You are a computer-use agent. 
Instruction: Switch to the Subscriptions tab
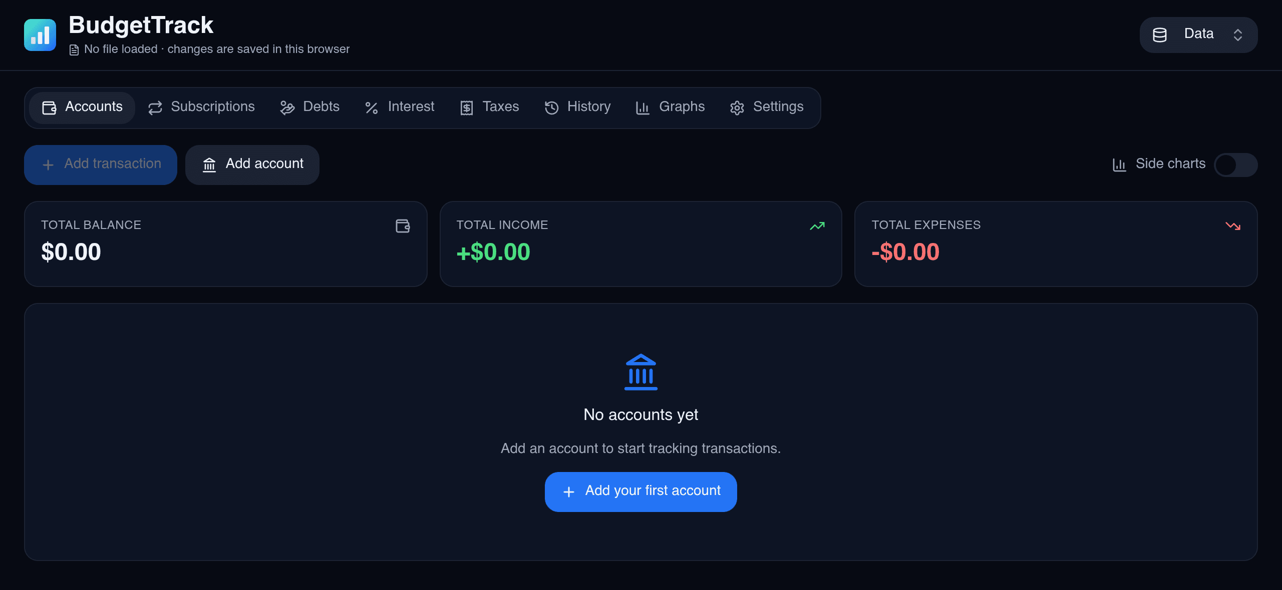(x=201, y=107)
